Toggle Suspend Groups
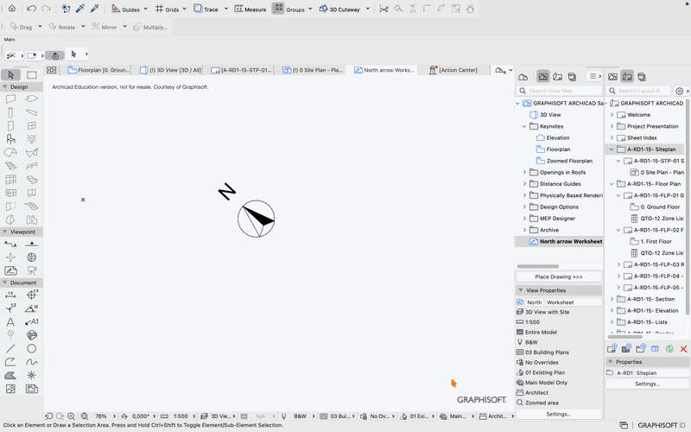This screenshot has width=691, height=432. 288,9
